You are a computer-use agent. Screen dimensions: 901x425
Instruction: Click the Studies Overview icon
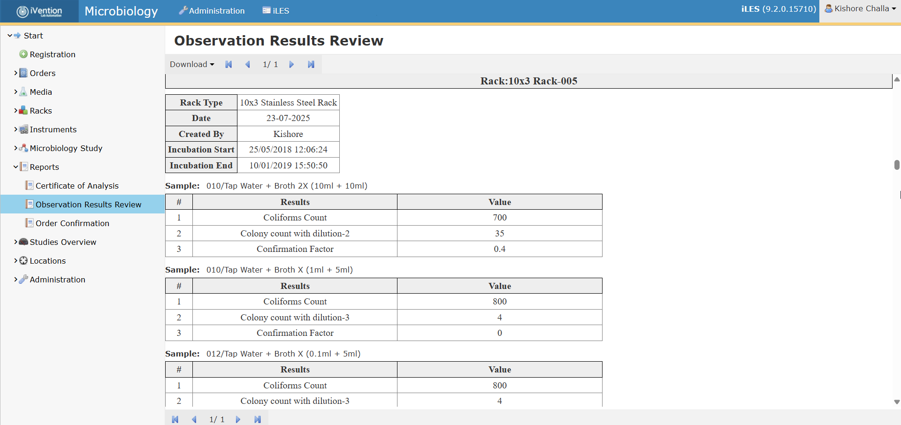23,242
